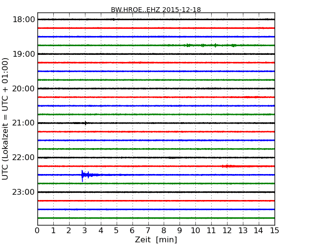Click the 20:00 time label
This screenshot has height=250, width=312.
point(24,88)
